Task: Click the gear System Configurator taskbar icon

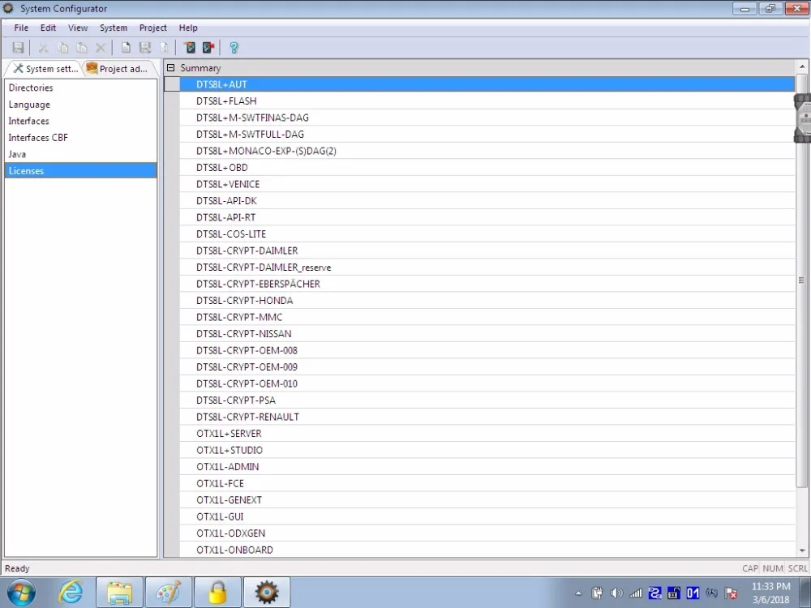Action: pyautogui.click(x=266, y=593)
